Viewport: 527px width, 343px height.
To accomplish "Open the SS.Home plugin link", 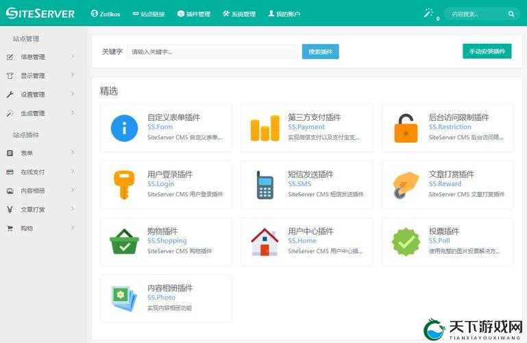I will click(x=302, y=240).
